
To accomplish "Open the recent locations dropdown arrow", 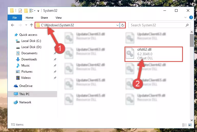I will pos(26,25).
